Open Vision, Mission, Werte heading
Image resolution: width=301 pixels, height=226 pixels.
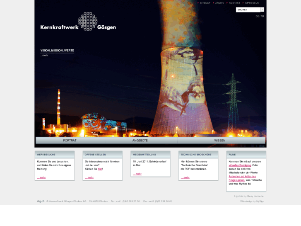(57, 51)
